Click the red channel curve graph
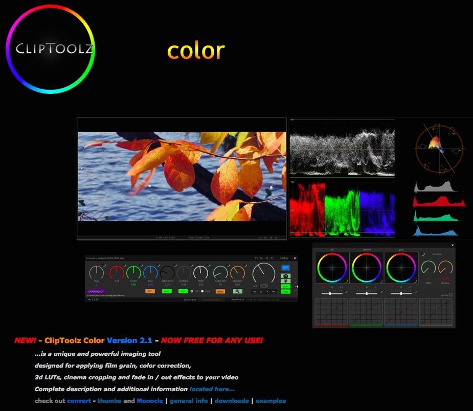The image size is (473, 411). (x=331, y=312)
